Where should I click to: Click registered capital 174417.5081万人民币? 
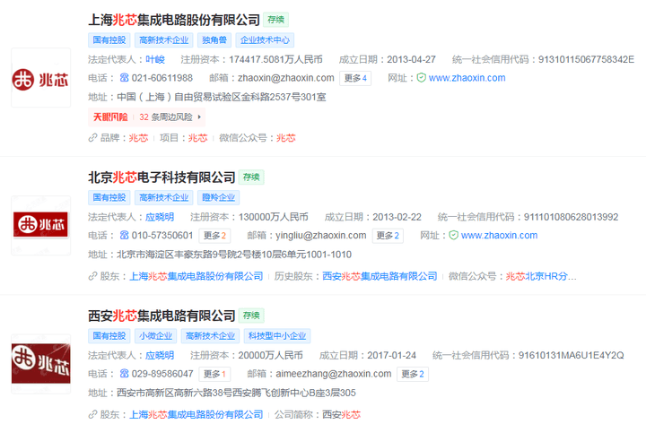pyautogui.click(x=275, y=59)
